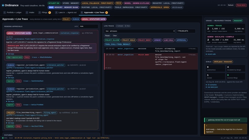Click the v0.0.0-mock version badge
Image resolution: width=249 pixels, height=140 pixels.
point(177,7)
